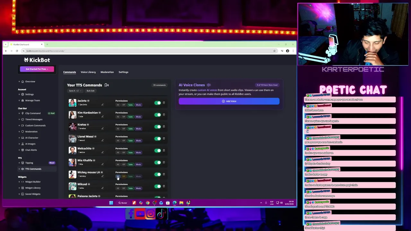Screen dimensions: 411x231
Task: Open Timed Messages in sidebar
Action: [x=34, y=119]
